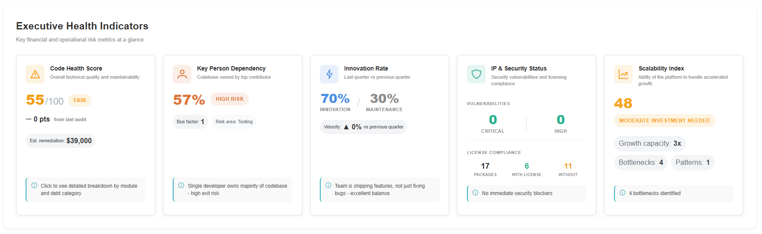Click the Innovation Rate lightning bolt icon

(x=329, y=74)
